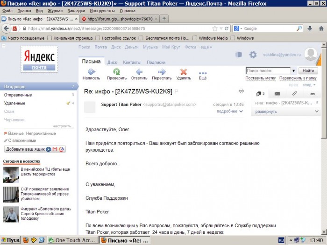Screen dimensions: 327x245
Task: Open new tab with plus button
Action: coord(164,19)
